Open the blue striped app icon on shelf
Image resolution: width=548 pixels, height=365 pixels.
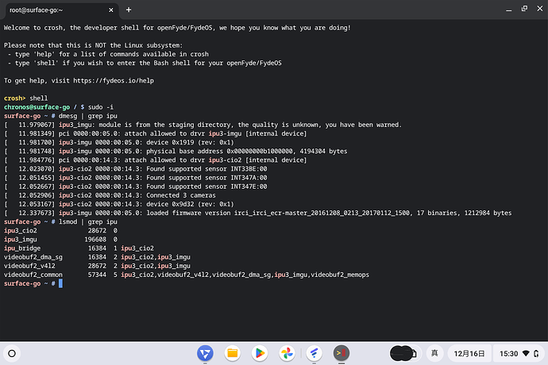pyautogui.click(x=314, y=352)
